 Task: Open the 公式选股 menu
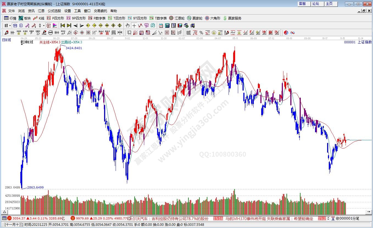tap(54, 11)
